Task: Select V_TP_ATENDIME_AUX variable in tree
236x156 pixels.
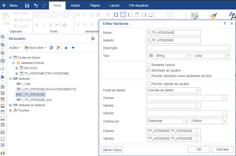Action: (34, 100)
